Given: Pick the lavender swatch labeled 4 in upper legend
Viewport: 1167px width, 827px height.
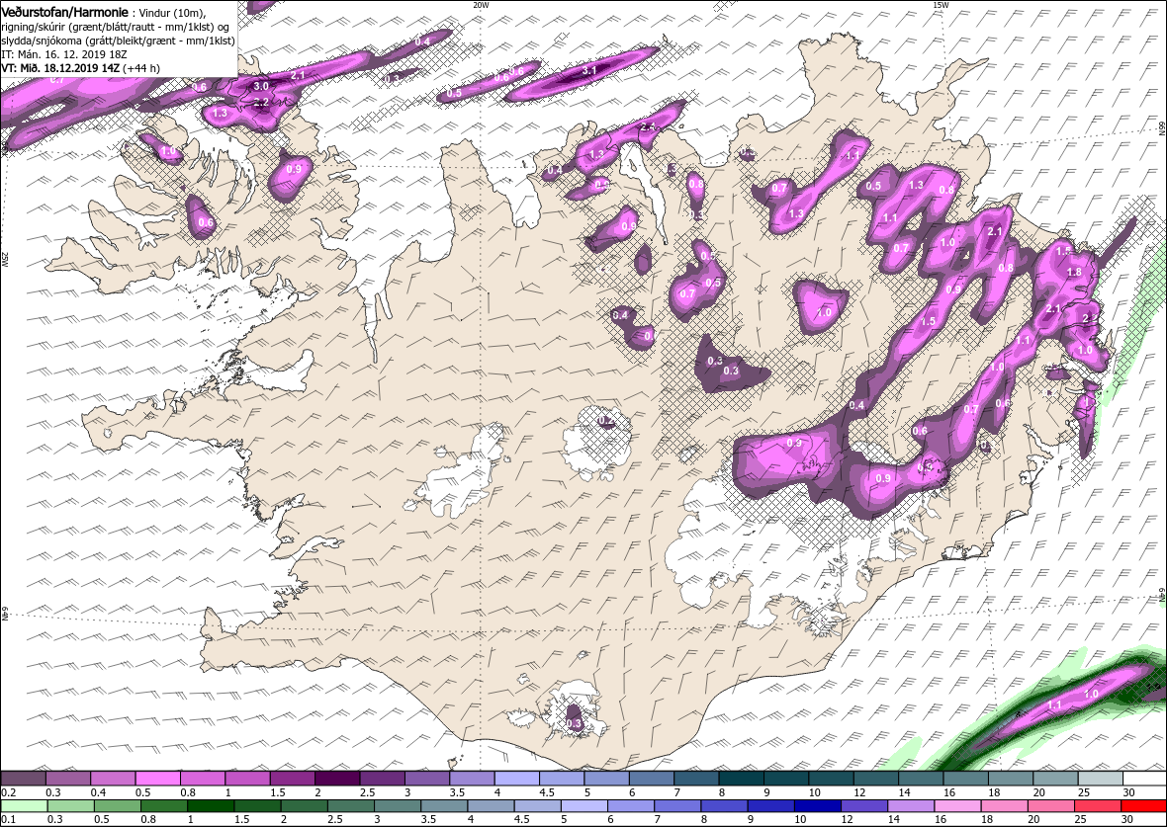Looking at the screenshot, I should 516,779.
